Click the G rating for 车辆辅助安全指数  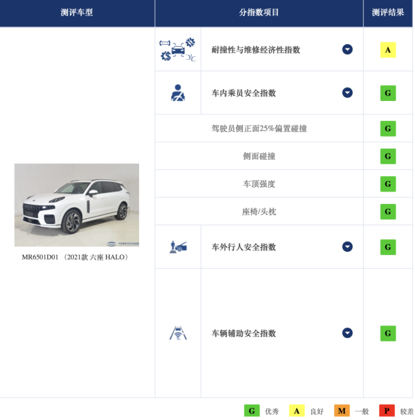[x=388, y=333]
